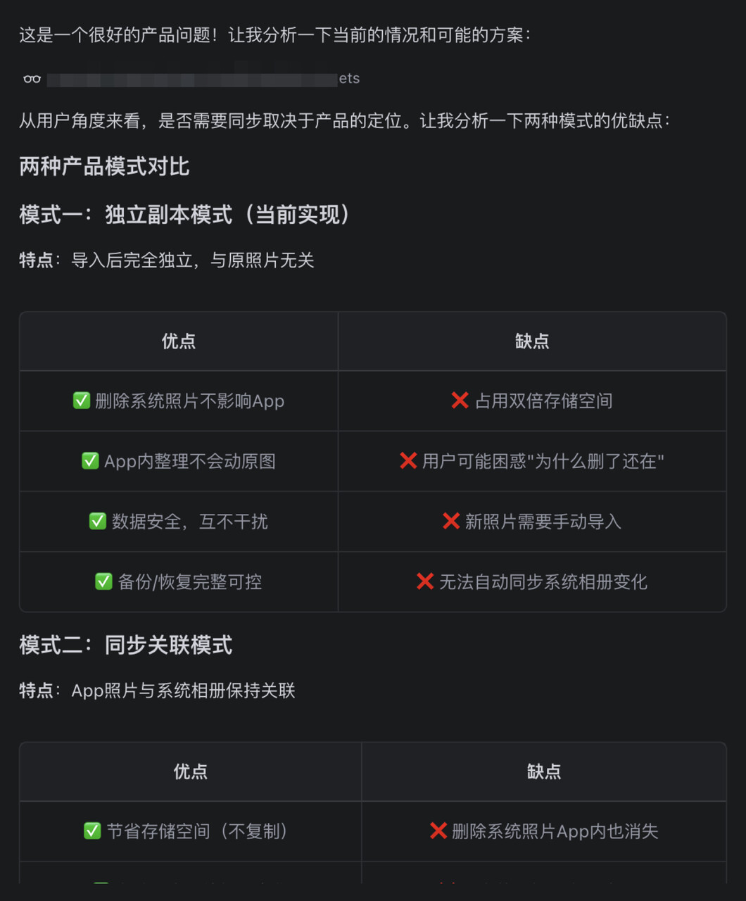This screenshot has height=901, width=746.
Task: Click the "模式二：同步关联模式" heading
Action: click(126, 645)
